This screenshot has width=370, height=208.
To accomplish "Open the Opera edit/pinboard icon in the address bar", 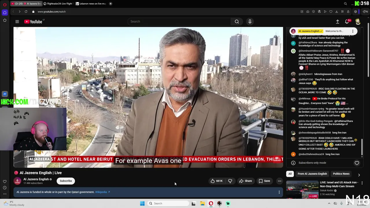I will (302, 12).
